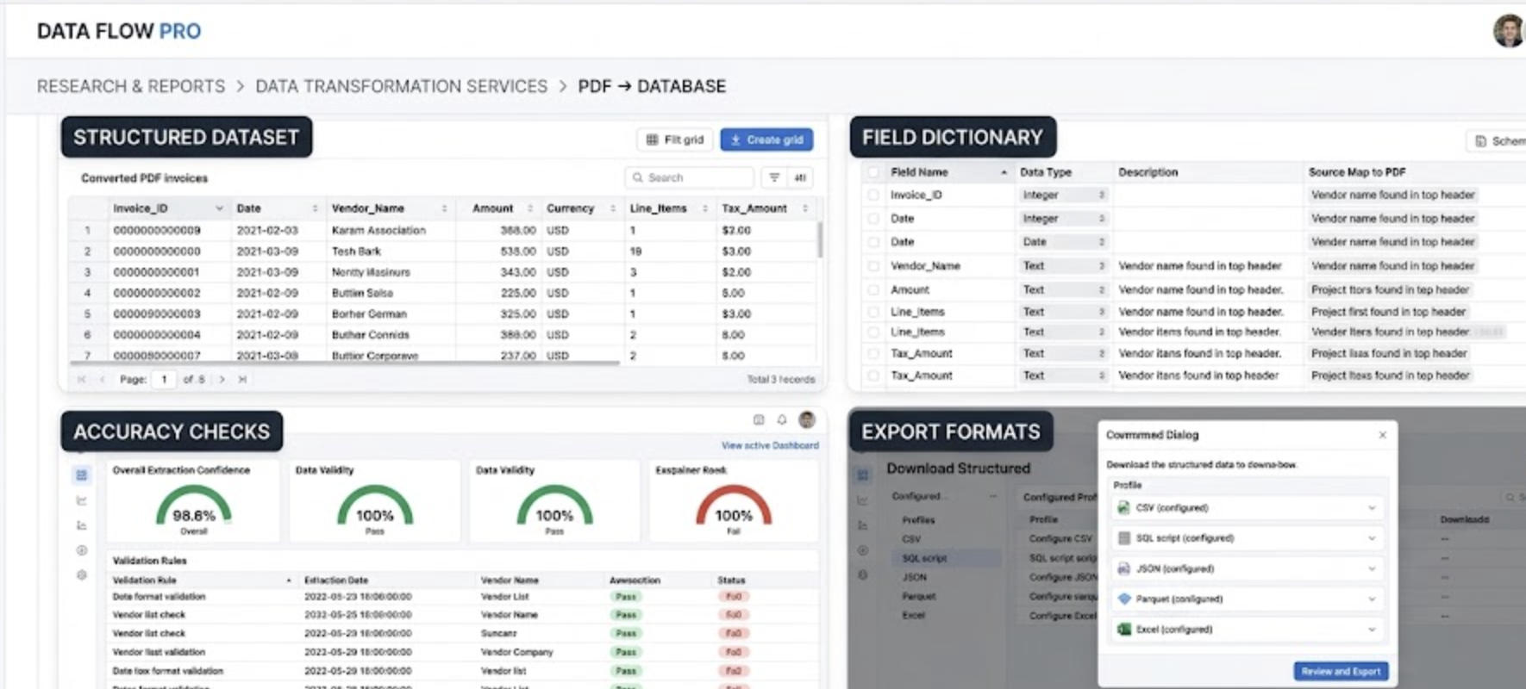Check the Field Dictionary row with Date type Date

click(873, 242)
